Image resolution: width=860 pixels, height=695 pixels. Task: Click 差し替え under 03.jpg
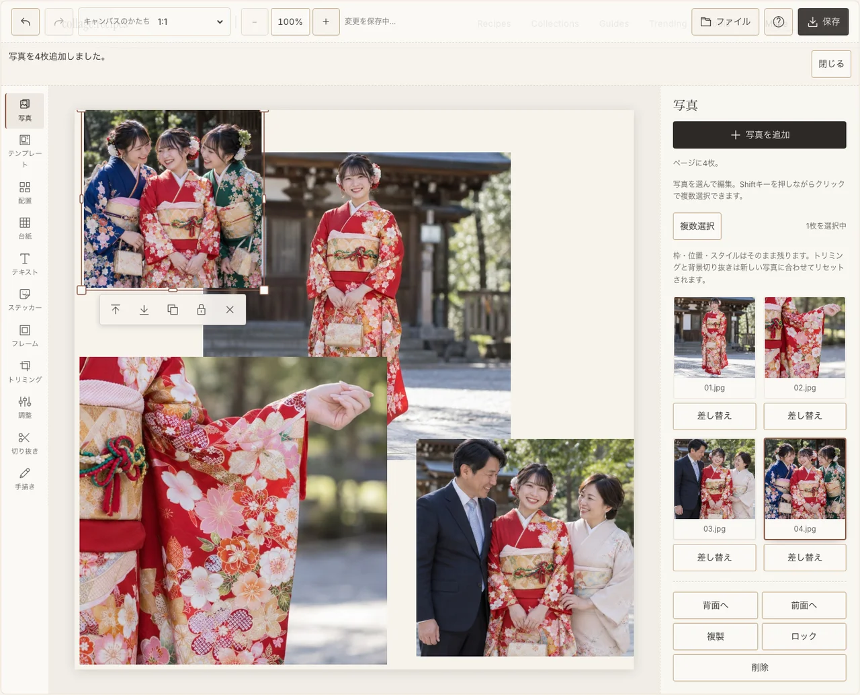point(714,558)
